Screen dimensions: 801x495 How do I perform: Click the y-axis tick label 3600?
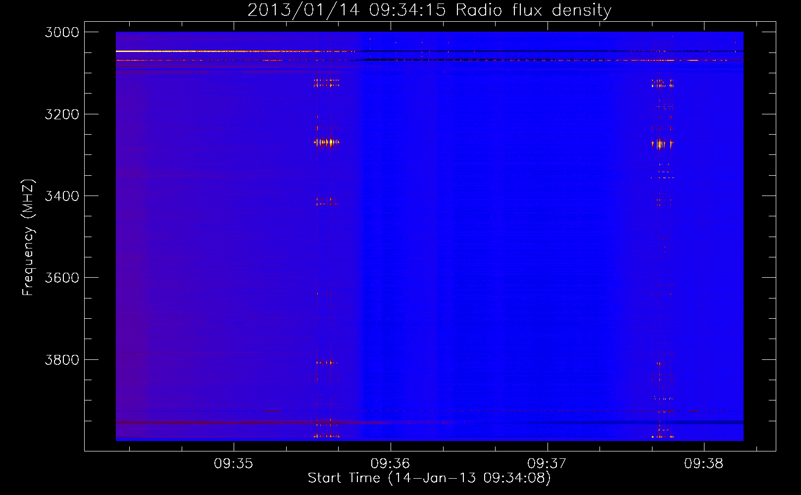62,278
